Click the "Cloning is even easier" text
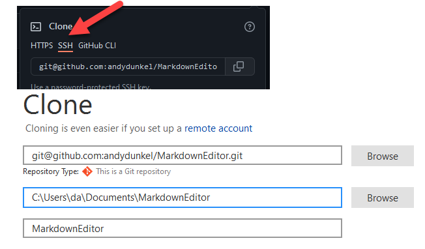 click(103, 128)
